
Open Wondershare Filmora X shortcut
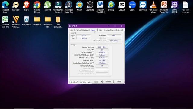(58, 7)
